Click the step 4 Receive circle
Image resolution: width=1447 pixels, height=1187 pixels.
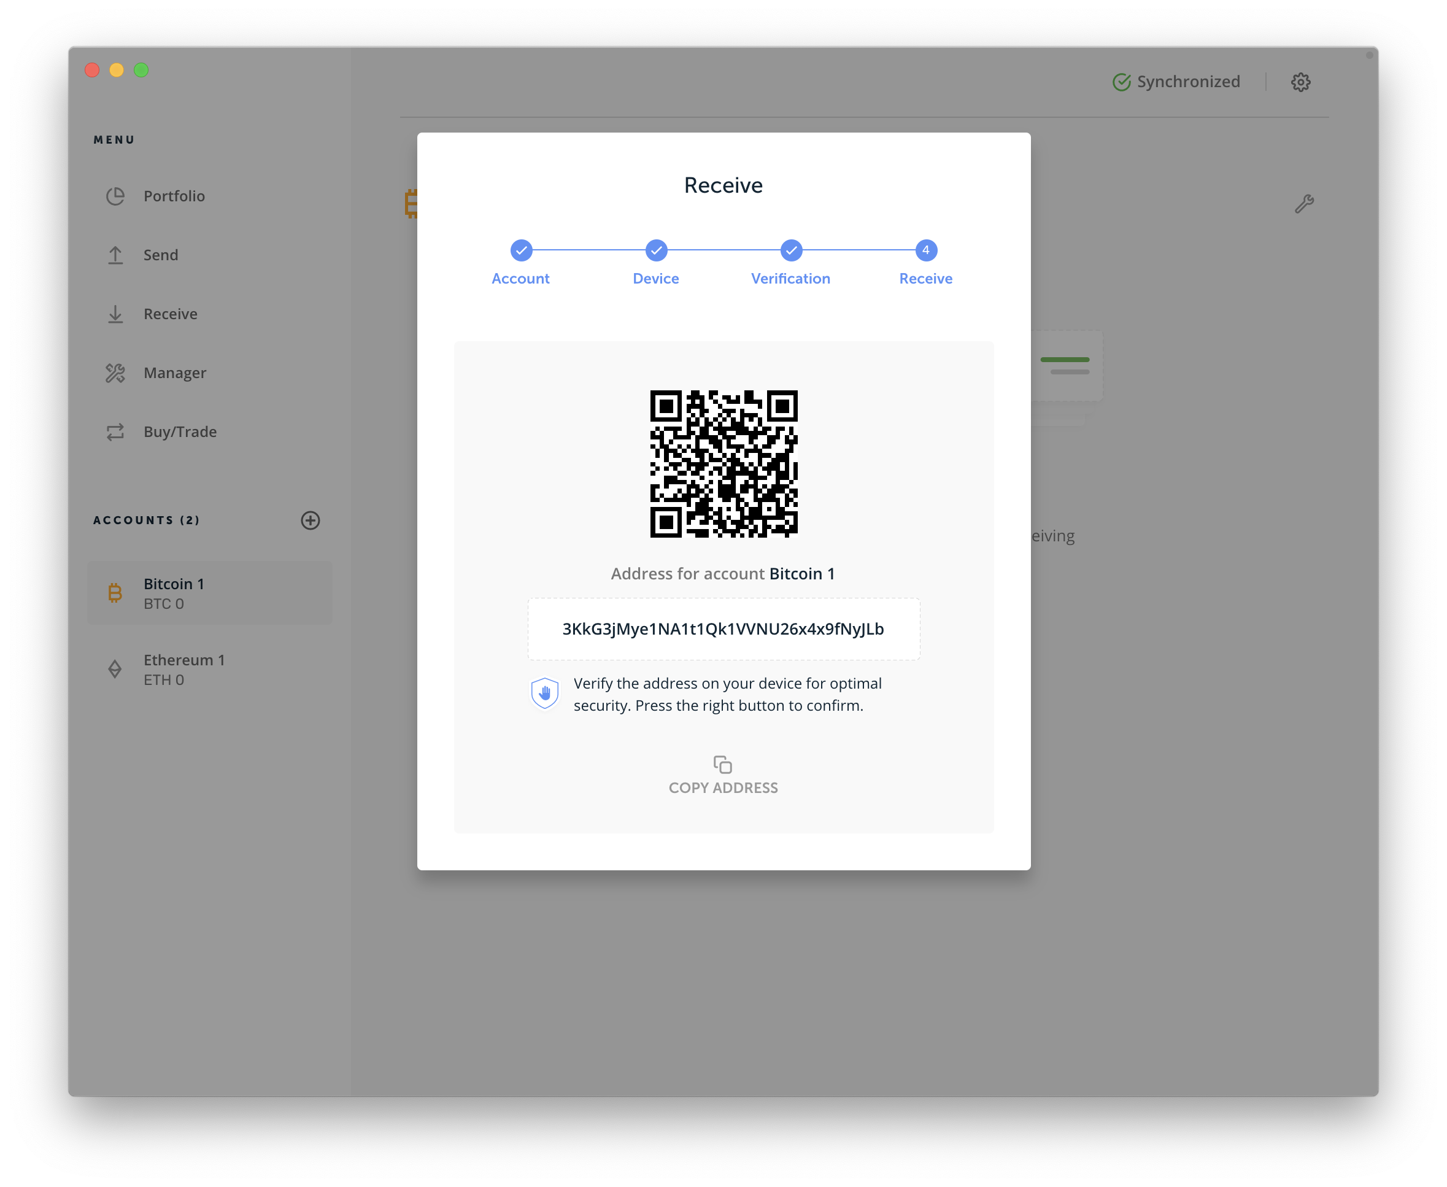(925, 250)
